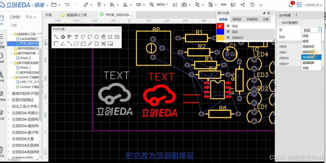
Task: Select the Image insert tool in PCB工具
Action: click(117, 37)
